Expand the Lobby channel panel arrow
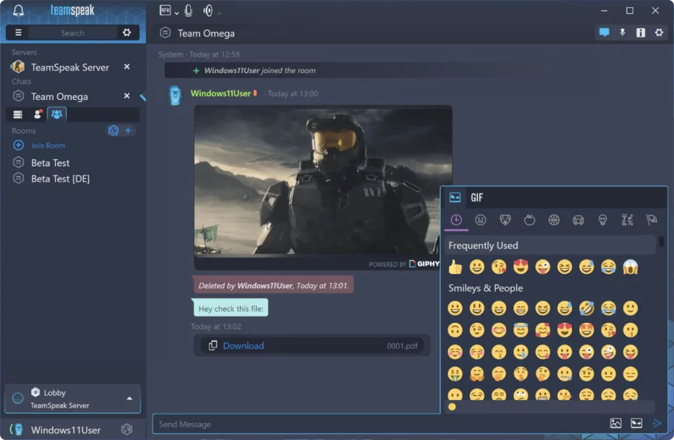The width and height of the screenshot is (674, 440). click(x=130, y=399)
